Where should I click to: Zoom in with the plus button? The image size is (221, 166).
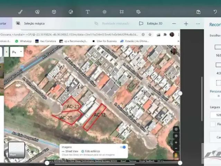(x=186, y=24)
